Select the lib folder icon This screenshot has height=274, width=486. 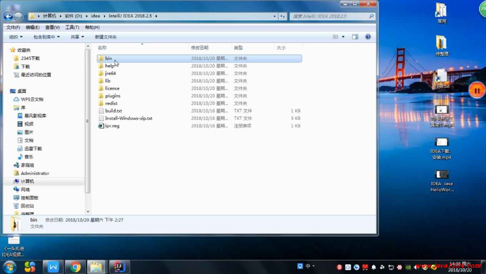101,81
